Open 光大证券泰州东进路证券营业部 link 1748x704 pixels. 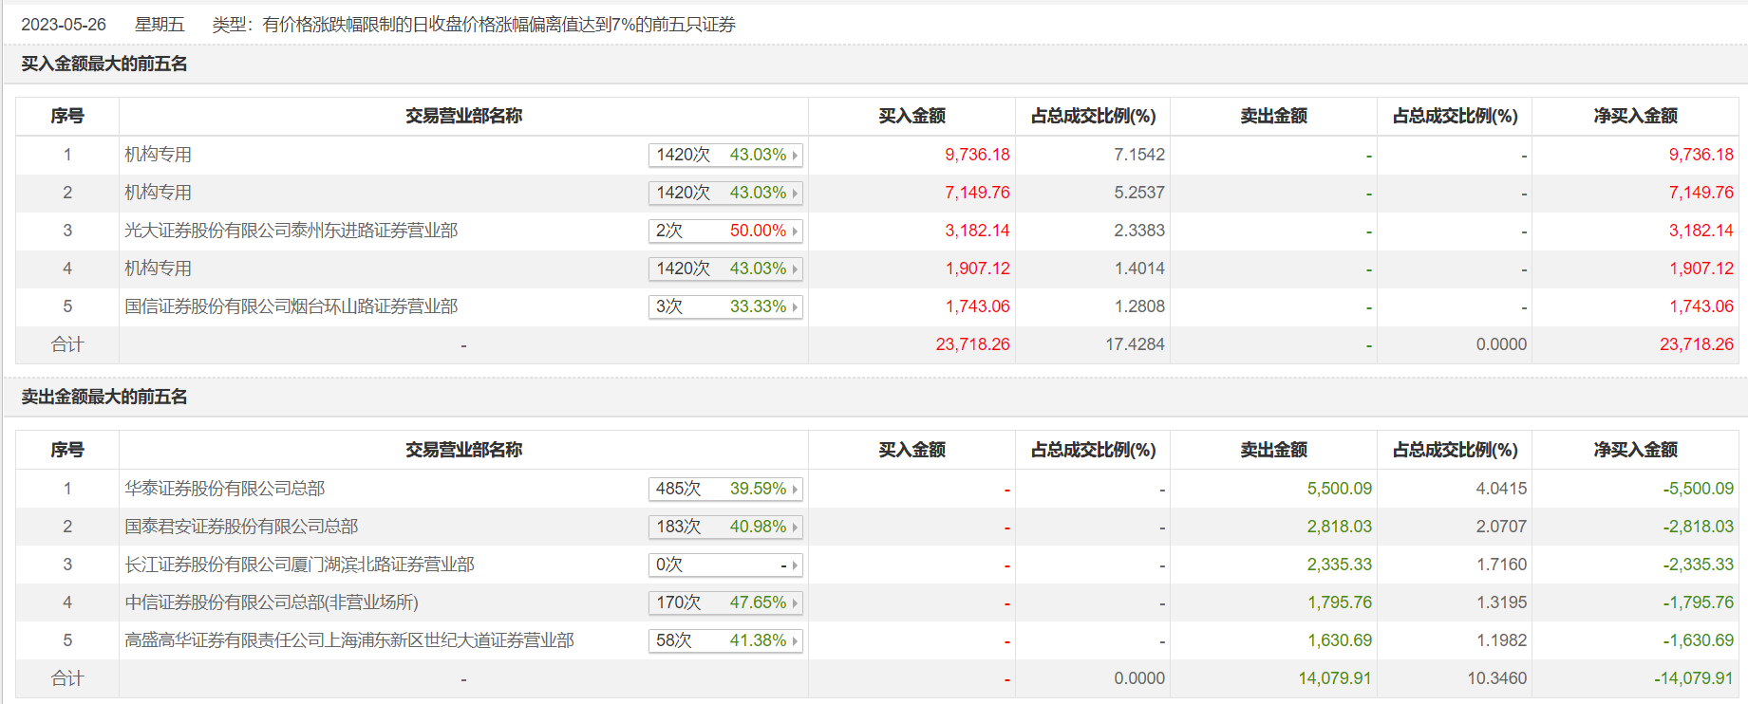coord(291,231)
